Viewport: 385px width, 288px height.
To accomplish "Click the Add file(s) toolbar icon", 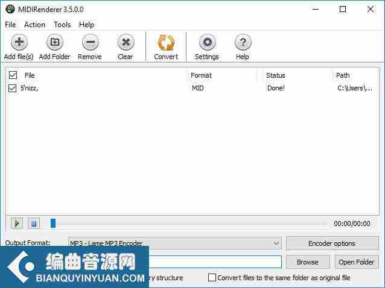I will [x=19, y=42].
